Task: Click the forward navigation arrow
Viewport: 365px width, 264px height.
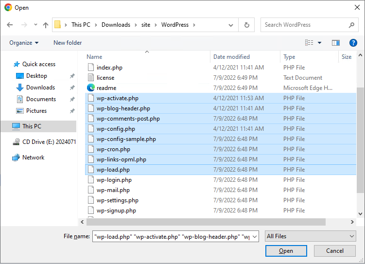Action: point(24,25)
